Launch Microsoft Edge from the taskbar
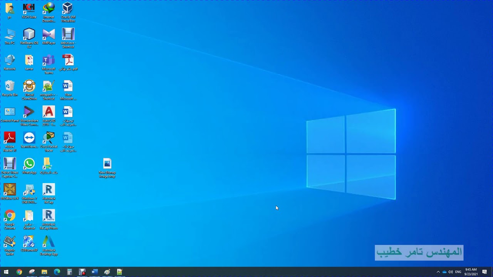 pos(57,272)
